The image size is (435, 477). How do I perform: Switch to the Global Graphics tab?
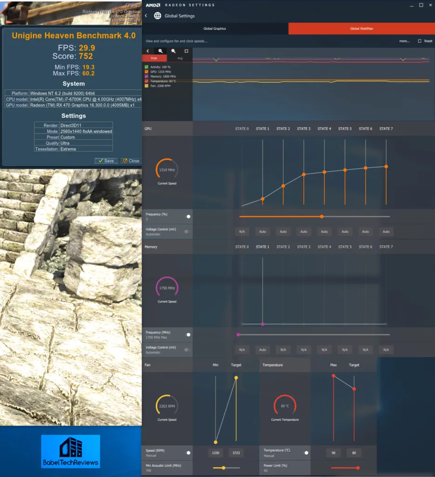coord(214,29)
